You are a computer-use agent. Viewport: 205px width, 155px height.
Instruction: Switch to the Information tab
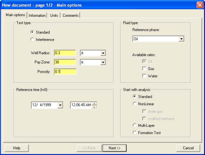(37, 16)
